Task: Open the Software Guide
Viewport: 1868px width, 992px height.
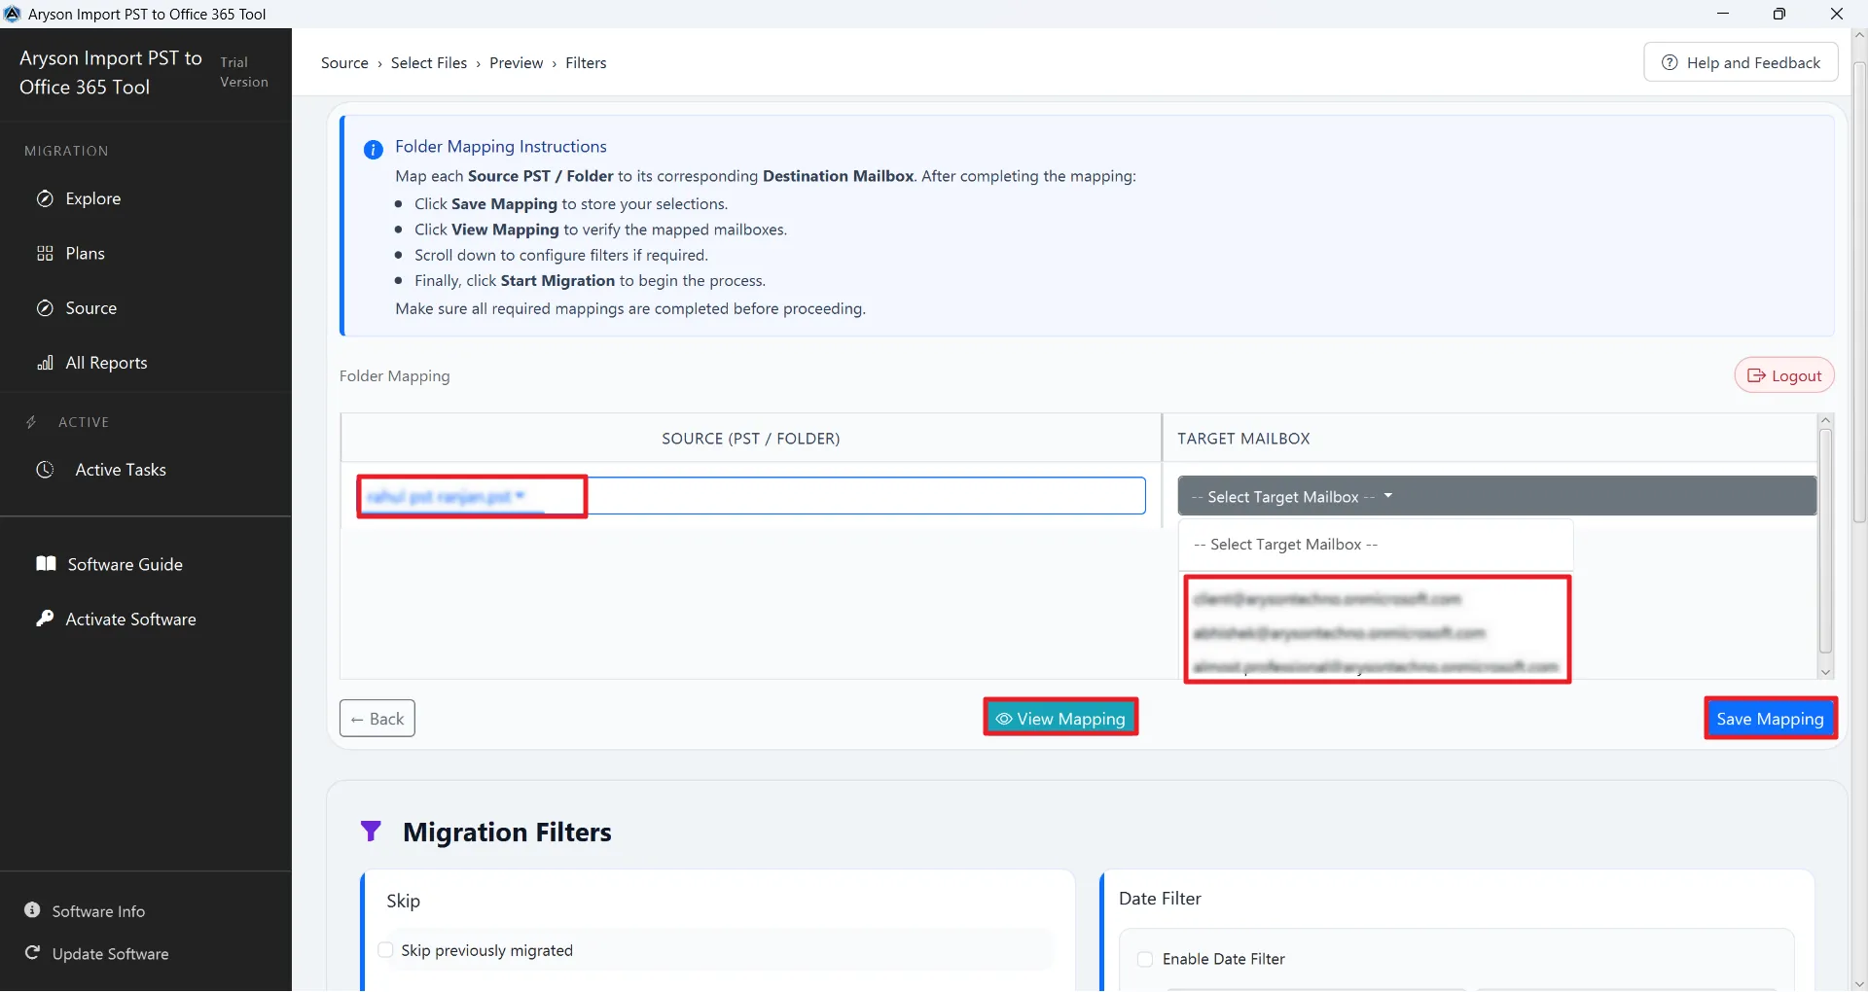Action: [124, 563]
